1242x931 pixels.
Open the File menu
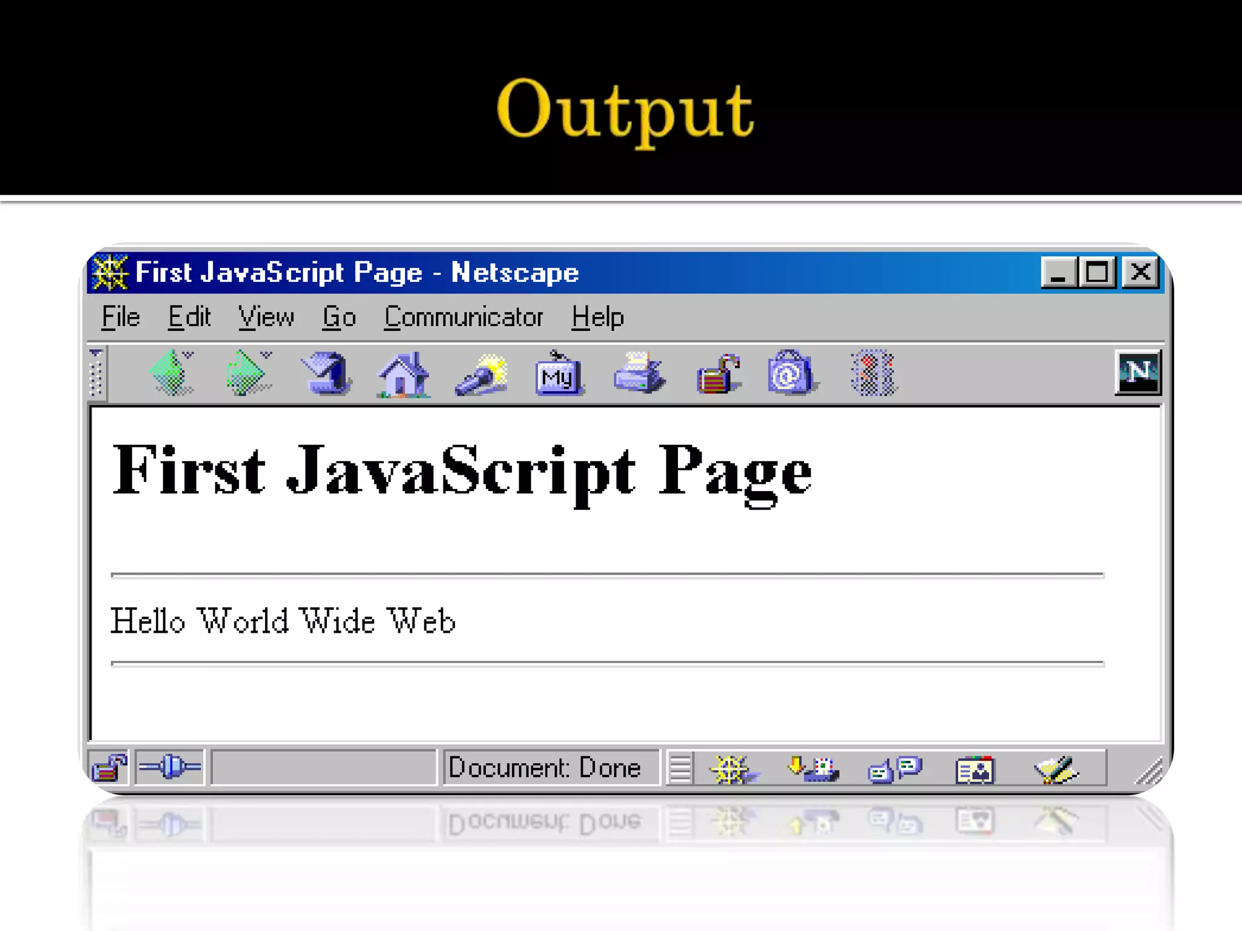[x=121, y=317]
